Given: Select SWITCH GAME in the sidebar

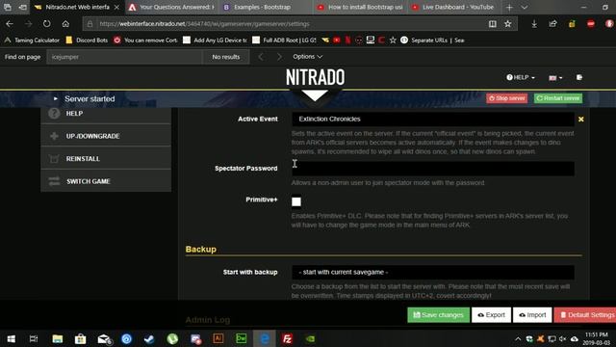Looking at the screenshot, I should 106,181.
